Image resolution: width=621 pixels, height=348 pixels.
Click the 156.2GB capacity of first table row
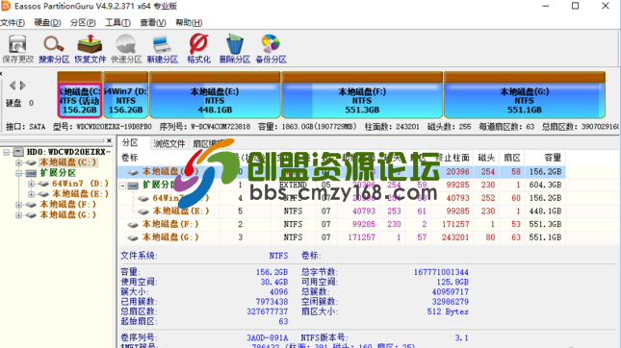[x=545, y=172]
